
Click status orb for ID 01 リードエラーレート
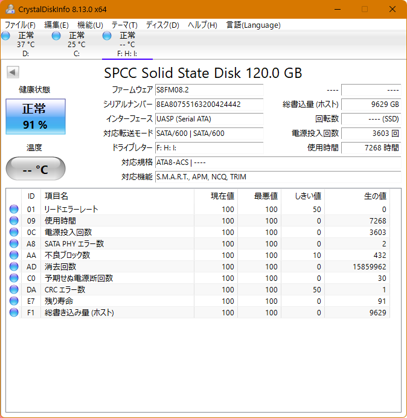click(14, 209)
